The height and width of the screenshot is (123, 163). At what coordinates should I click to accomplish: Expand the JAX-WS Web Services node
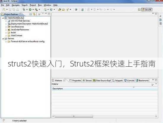(6, 21)
